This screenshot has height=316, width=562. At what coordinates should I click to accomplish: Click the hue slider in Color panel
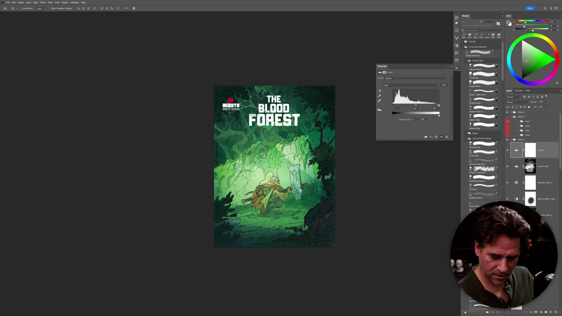point(532,21)
